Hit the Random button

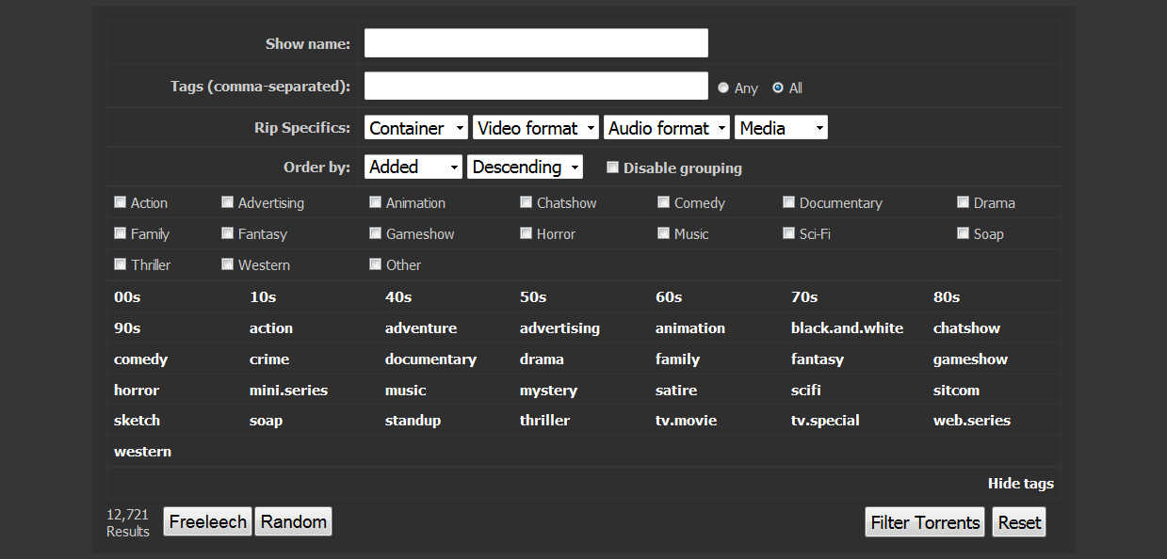(293, 521)
